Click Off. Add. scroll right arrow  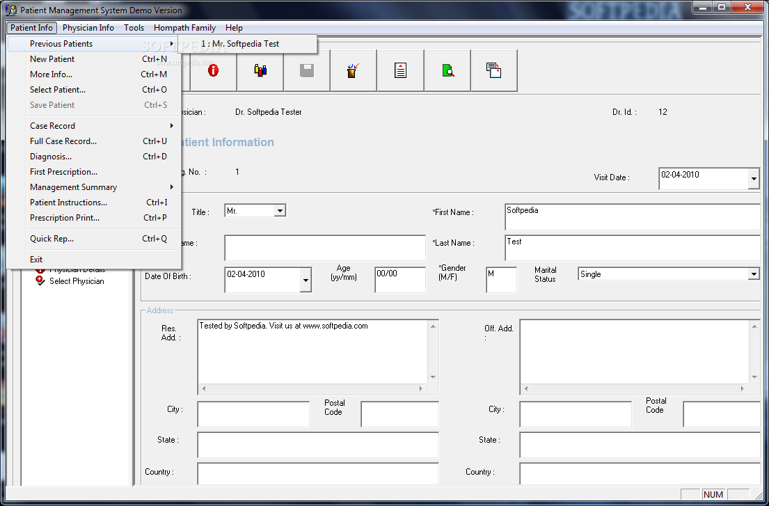tap(743, 389)
